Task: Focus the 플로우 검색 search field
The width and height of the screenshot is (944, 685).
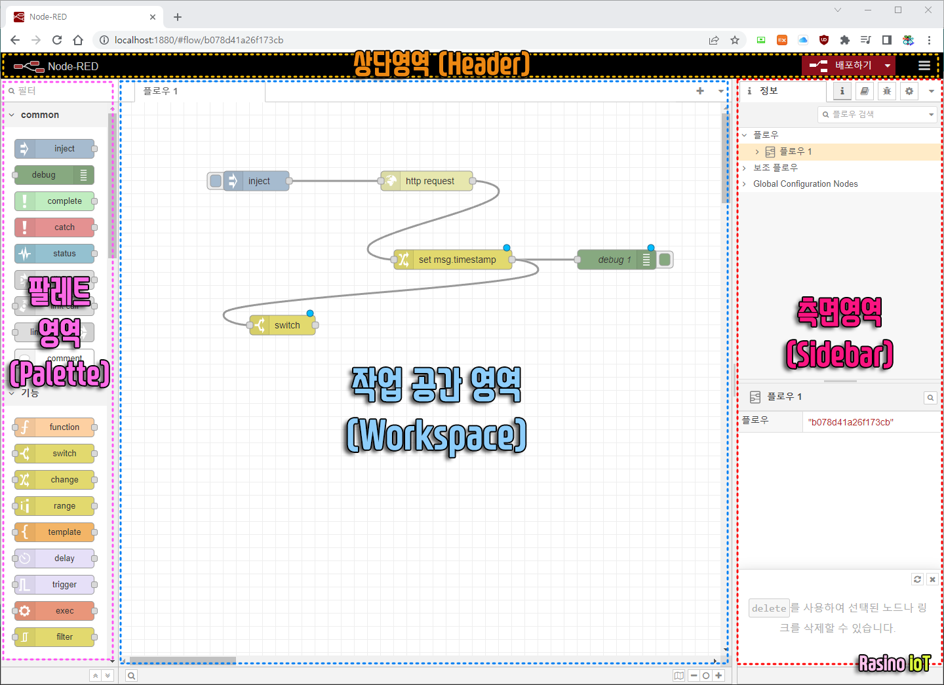Action: click(872, 114)
